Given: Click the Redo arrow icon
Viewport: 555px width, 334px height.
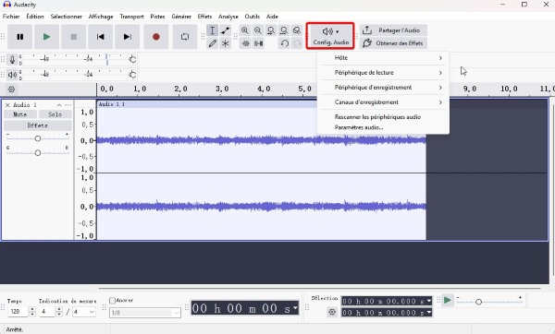Looking at the screenshot, I should click(297, 43).
